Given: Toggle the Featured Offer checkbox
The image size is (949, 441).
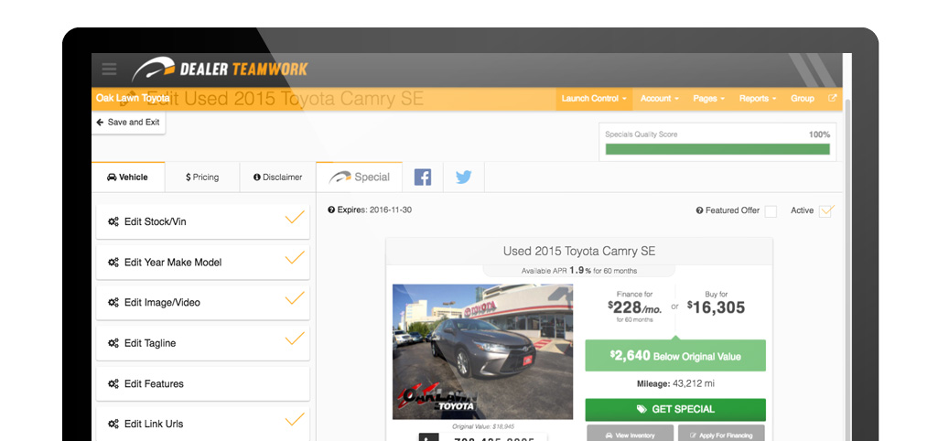Looking at the screenshot, I should tap(771, 211).
